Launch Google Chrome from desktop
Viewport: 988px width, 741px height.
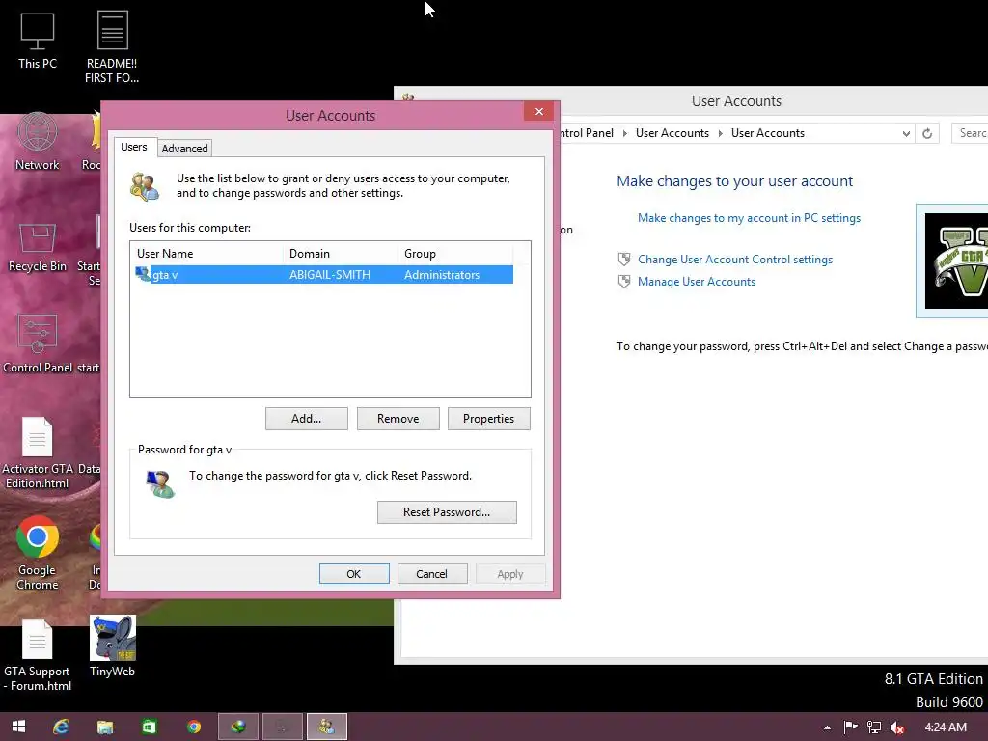tap(38, 553)
